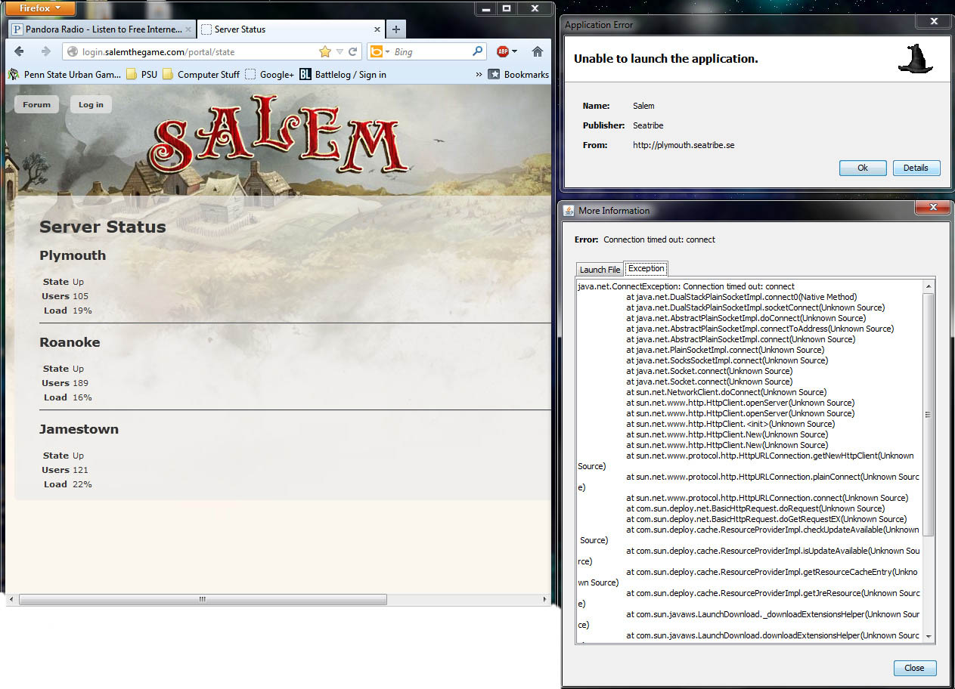Open the Computer Stuff bookmark folder
Image resolution: width=955 pixels, height=689 pixels.
coord(201,74)
